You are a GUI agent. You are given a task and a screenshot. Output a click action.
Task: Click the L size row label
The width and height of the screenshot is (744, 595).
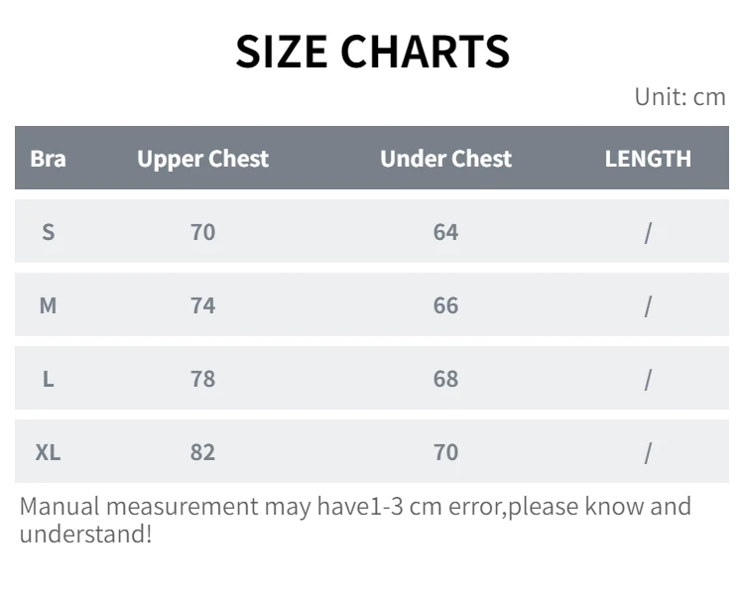click(x=49, y=379)
